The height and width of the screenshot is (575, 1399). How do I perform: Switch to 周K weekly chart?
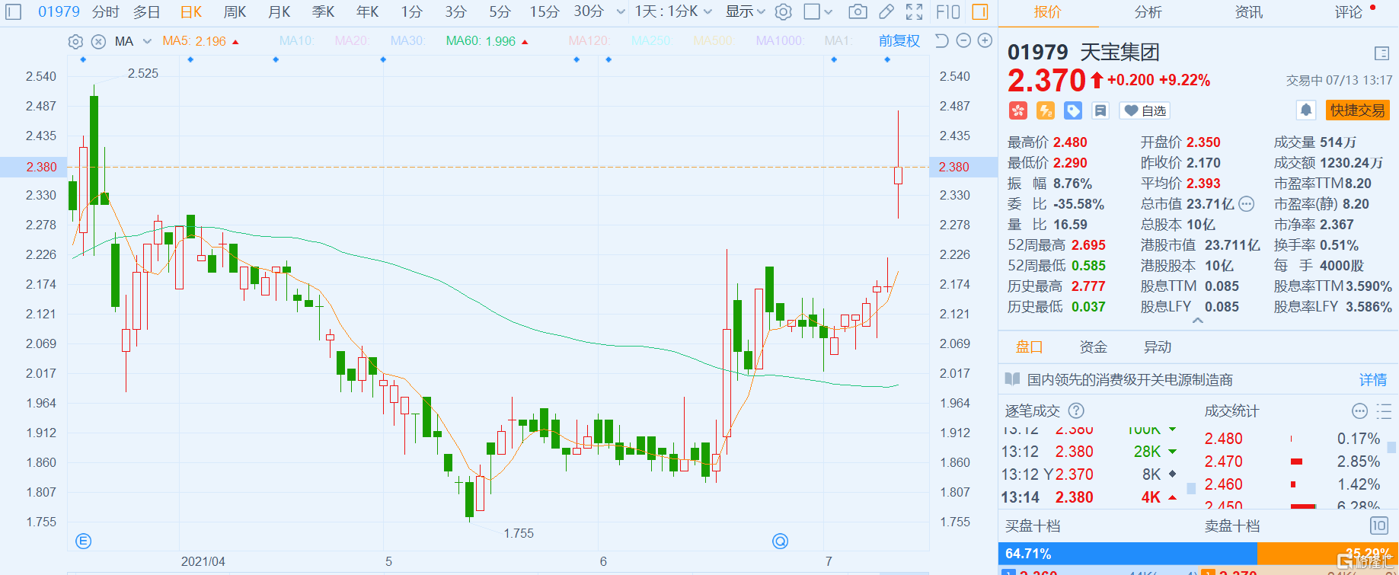point(235,11)
